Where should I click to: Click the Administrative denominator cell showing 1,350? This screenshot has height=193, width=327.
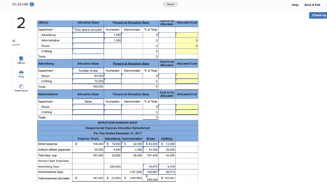[x=112, y=40]
